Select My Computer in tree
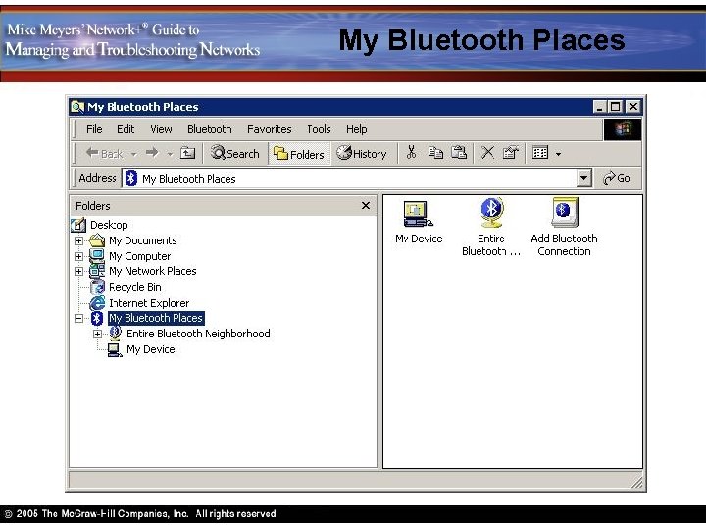This screenshot has width=706, height=529. (x=139, y=256)
